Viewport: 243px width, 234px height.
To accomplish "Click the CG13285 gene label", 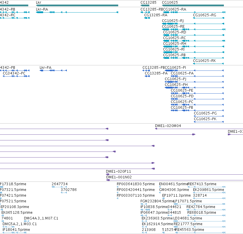I will pyautogui.click(x=148, y=3).
